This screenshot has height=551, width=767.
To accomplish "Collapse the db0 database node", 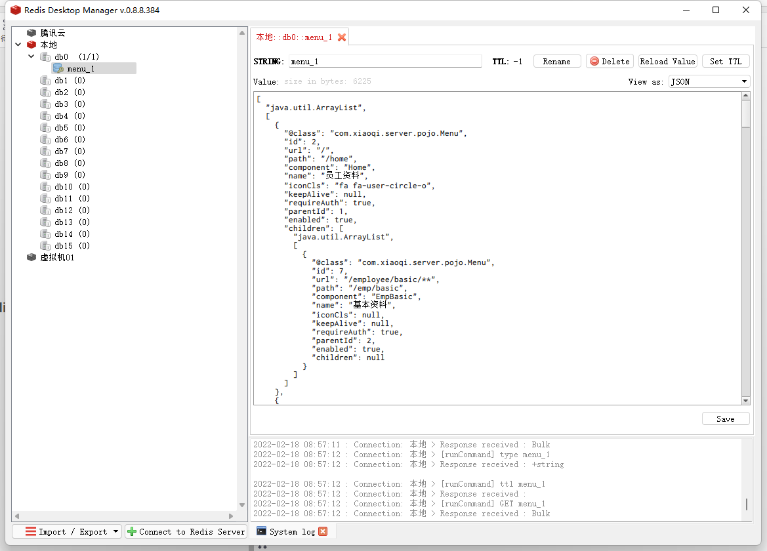I will coord(30,56).
